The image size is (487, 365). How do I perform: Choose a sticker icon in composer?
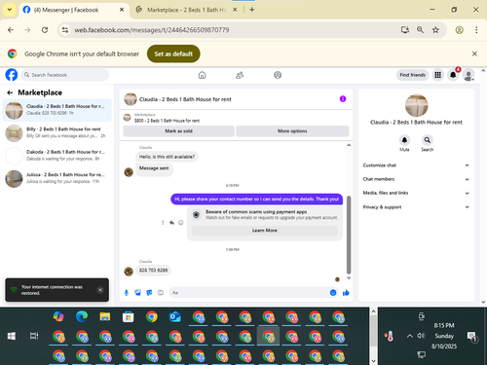(149, 293)
